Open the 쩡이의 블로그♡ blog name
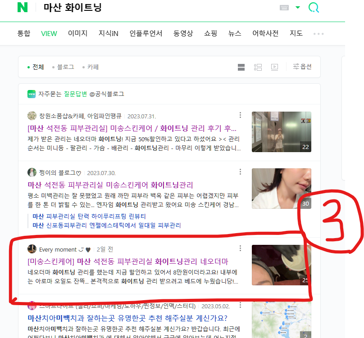The image size is (364, 338). [60, 173]
